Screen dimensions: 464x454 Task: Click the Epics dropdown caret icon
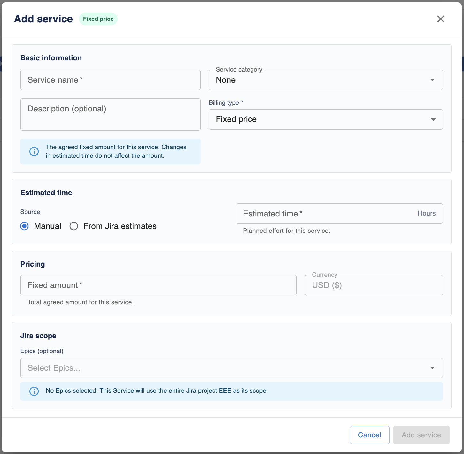coord(432,368)
